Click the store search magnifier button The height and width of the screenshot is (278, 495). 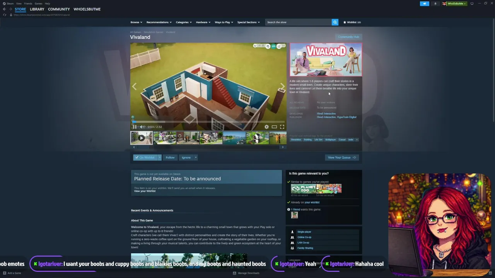pyautogui.click(x=335, y=22)
